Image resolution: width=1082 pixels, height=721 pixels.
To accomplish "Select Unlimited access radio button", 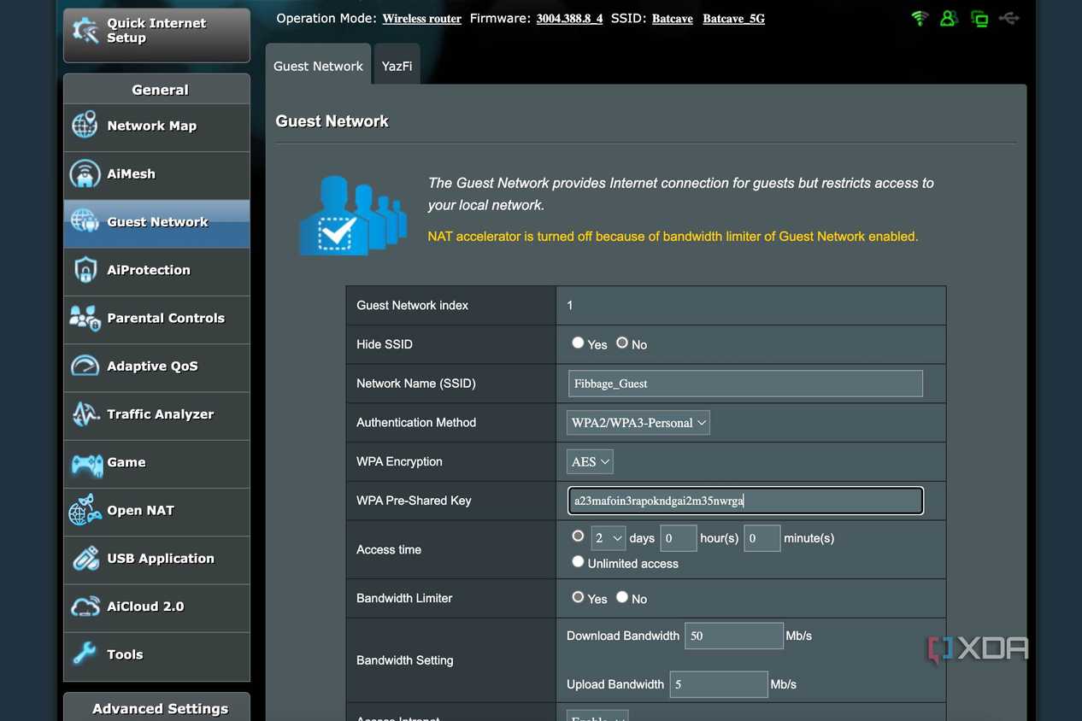I will tap(578, 562).
